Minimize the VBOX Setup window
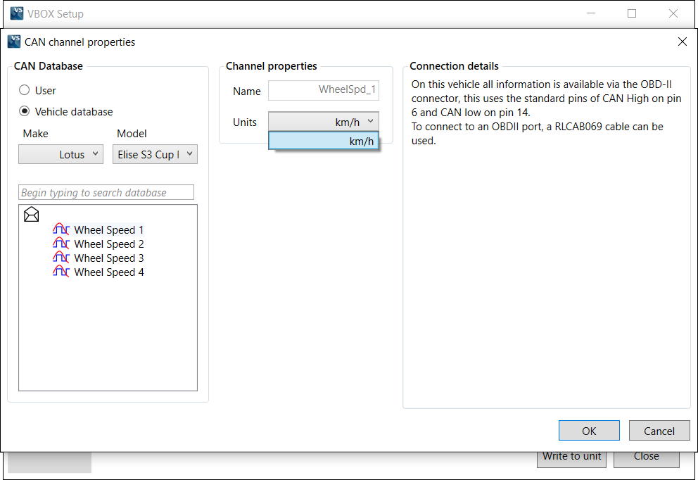Image resolution: width=698 pixels, height=480 pixels. coord(591,13)
